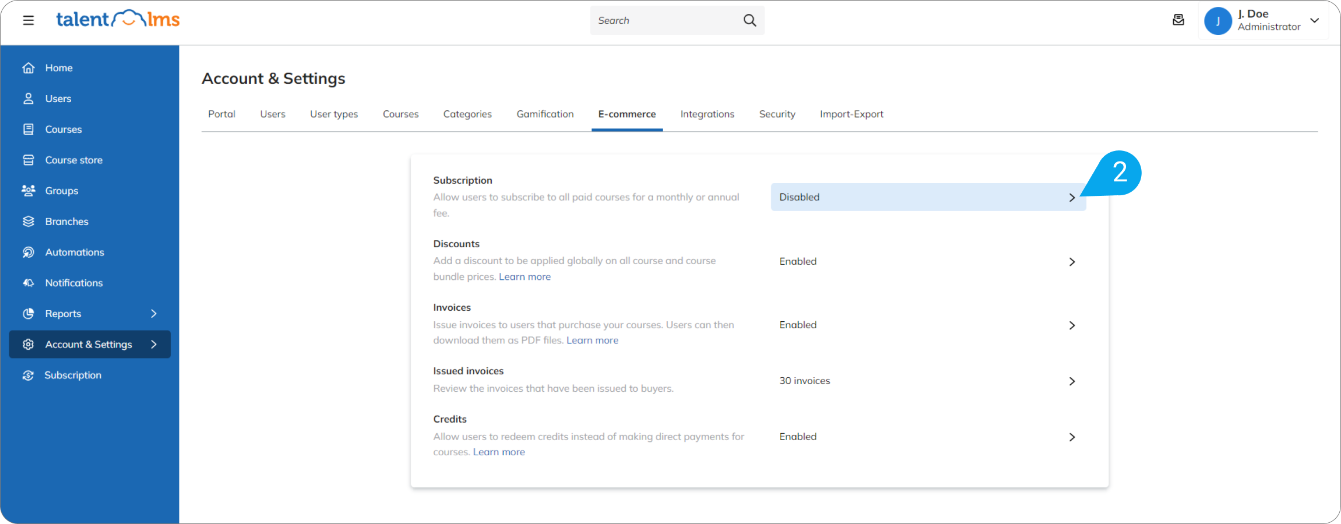Open Branches menu label in sidebar
The width and height of the screenshot is (1341, 524).
pyautogui.click(x=67, y=221)
